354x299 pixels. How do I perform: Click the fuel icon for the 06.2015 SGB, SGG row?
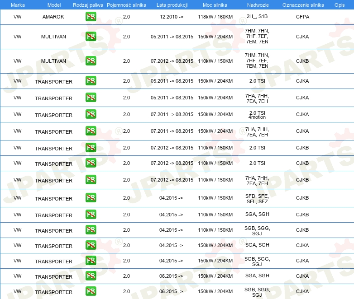click(x=91, y=291)
